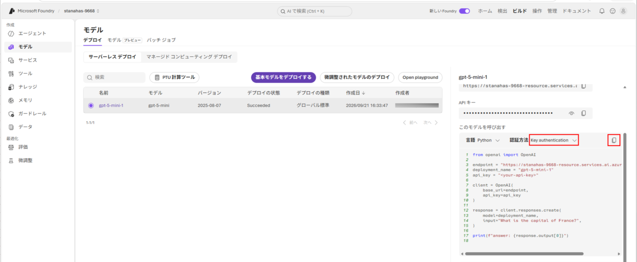Copy the API key
This screenshot has width=637, height=262.
pos(584,113)
